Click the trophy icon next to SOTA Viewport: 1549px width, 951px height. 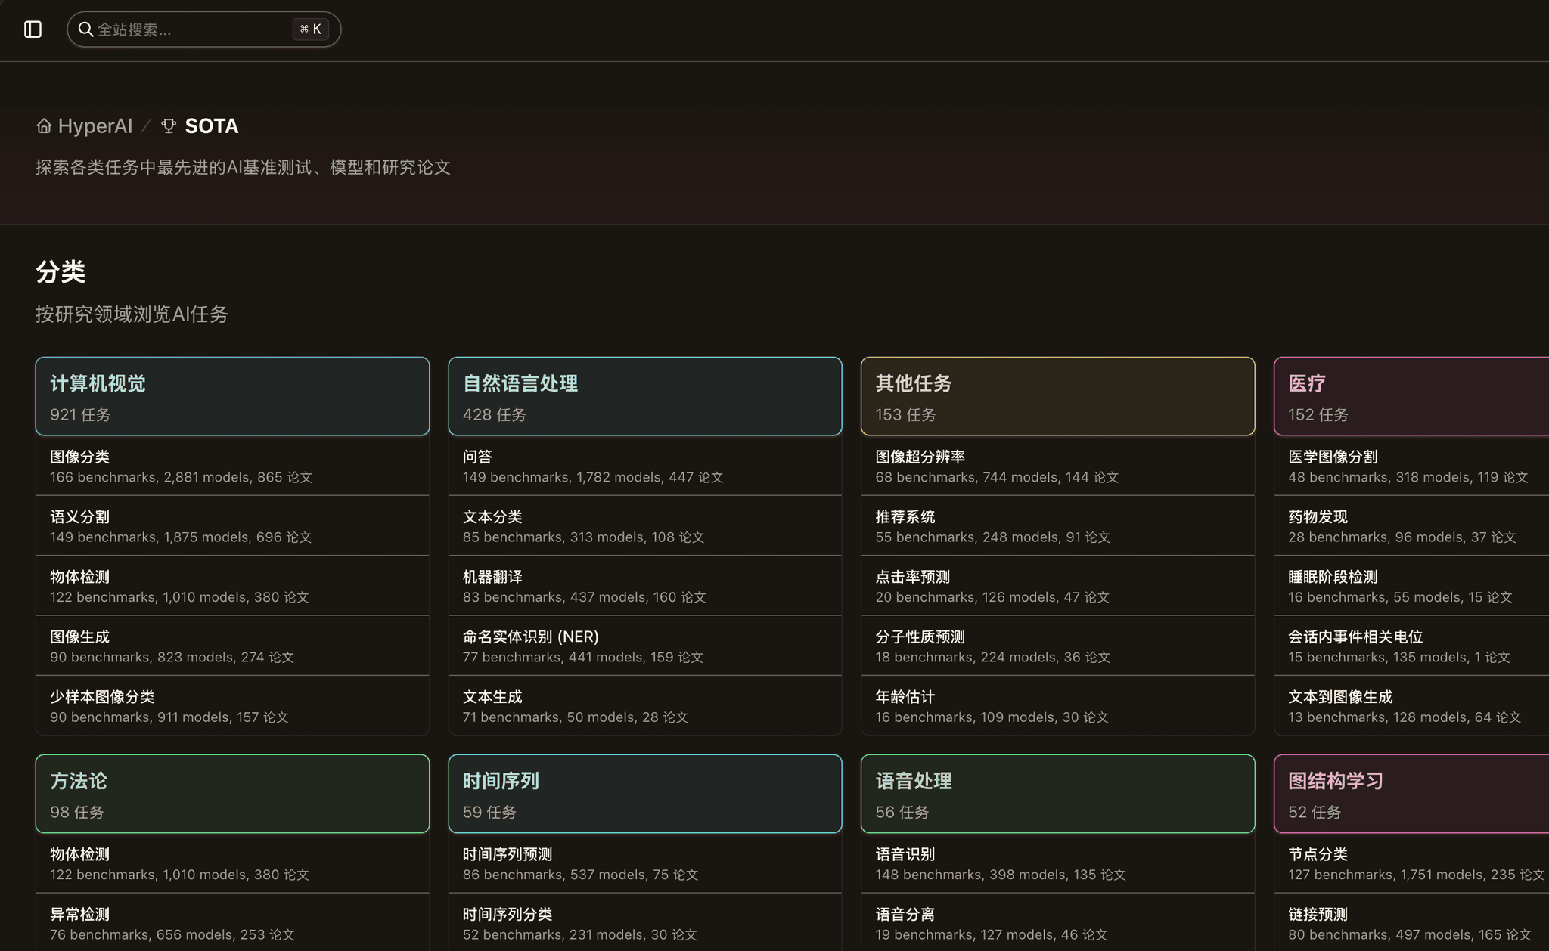[x=169, y=125]
